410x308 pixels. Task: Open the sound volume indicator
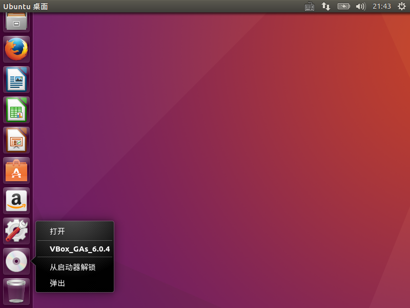[x=361, y=6]
